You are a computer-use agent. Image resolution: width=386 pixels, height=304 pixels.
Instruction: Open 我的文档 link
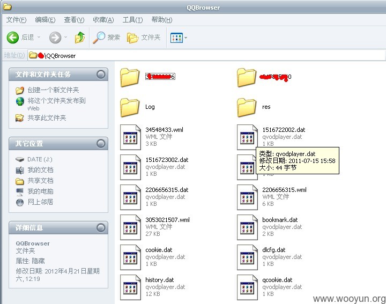[x=40, y=170]
